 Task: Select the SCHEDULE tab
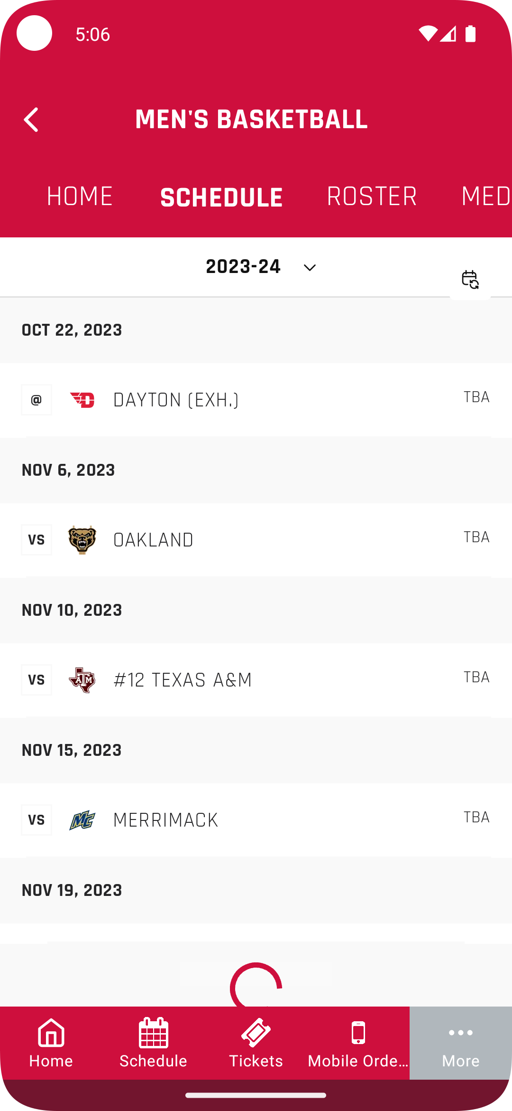(x=221, y=198)
